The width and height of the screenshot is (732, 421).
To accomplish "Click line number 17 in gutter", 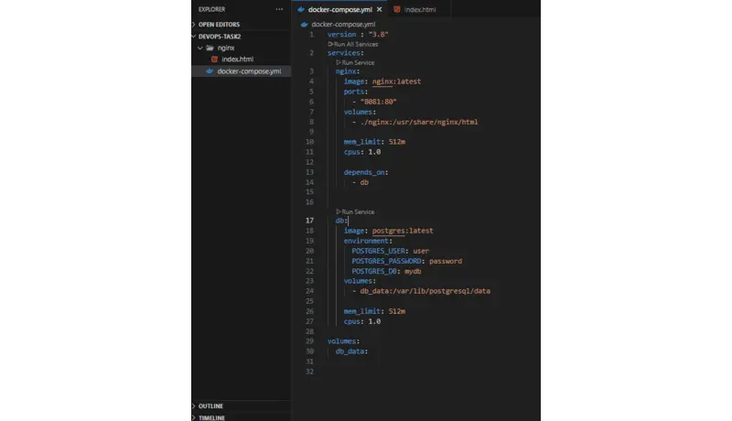I will click(310, 221).
